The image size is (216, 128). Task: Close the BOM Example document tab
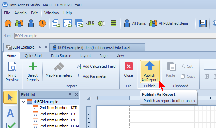tap(46, 47)
